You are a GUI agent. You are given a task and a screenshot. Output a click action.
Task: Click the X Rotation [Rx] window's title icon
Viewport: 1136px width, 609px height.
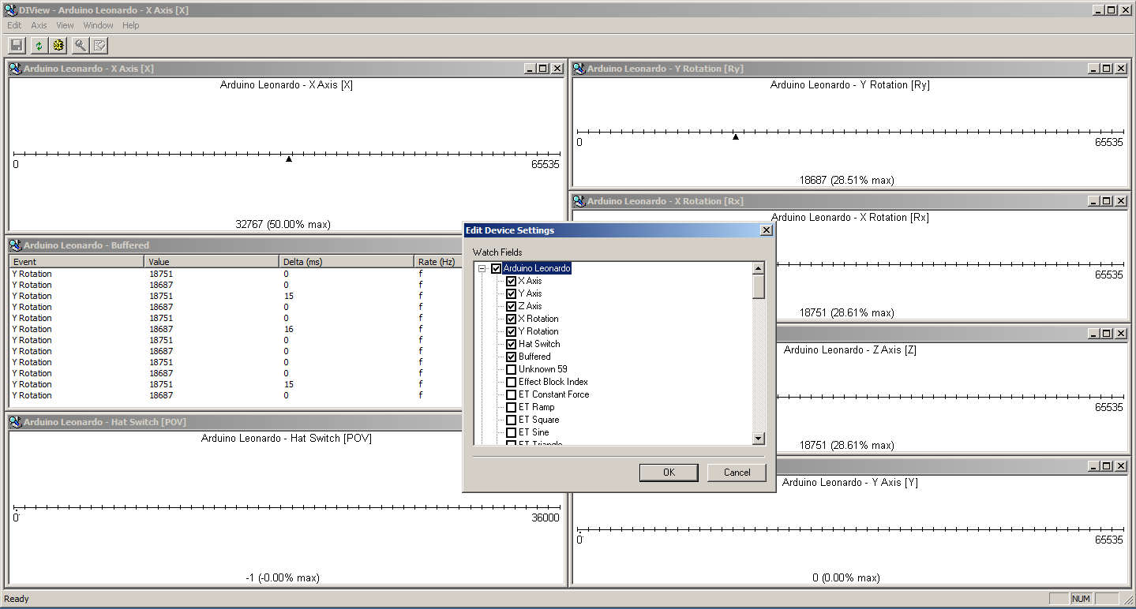[x=579, y=201]
